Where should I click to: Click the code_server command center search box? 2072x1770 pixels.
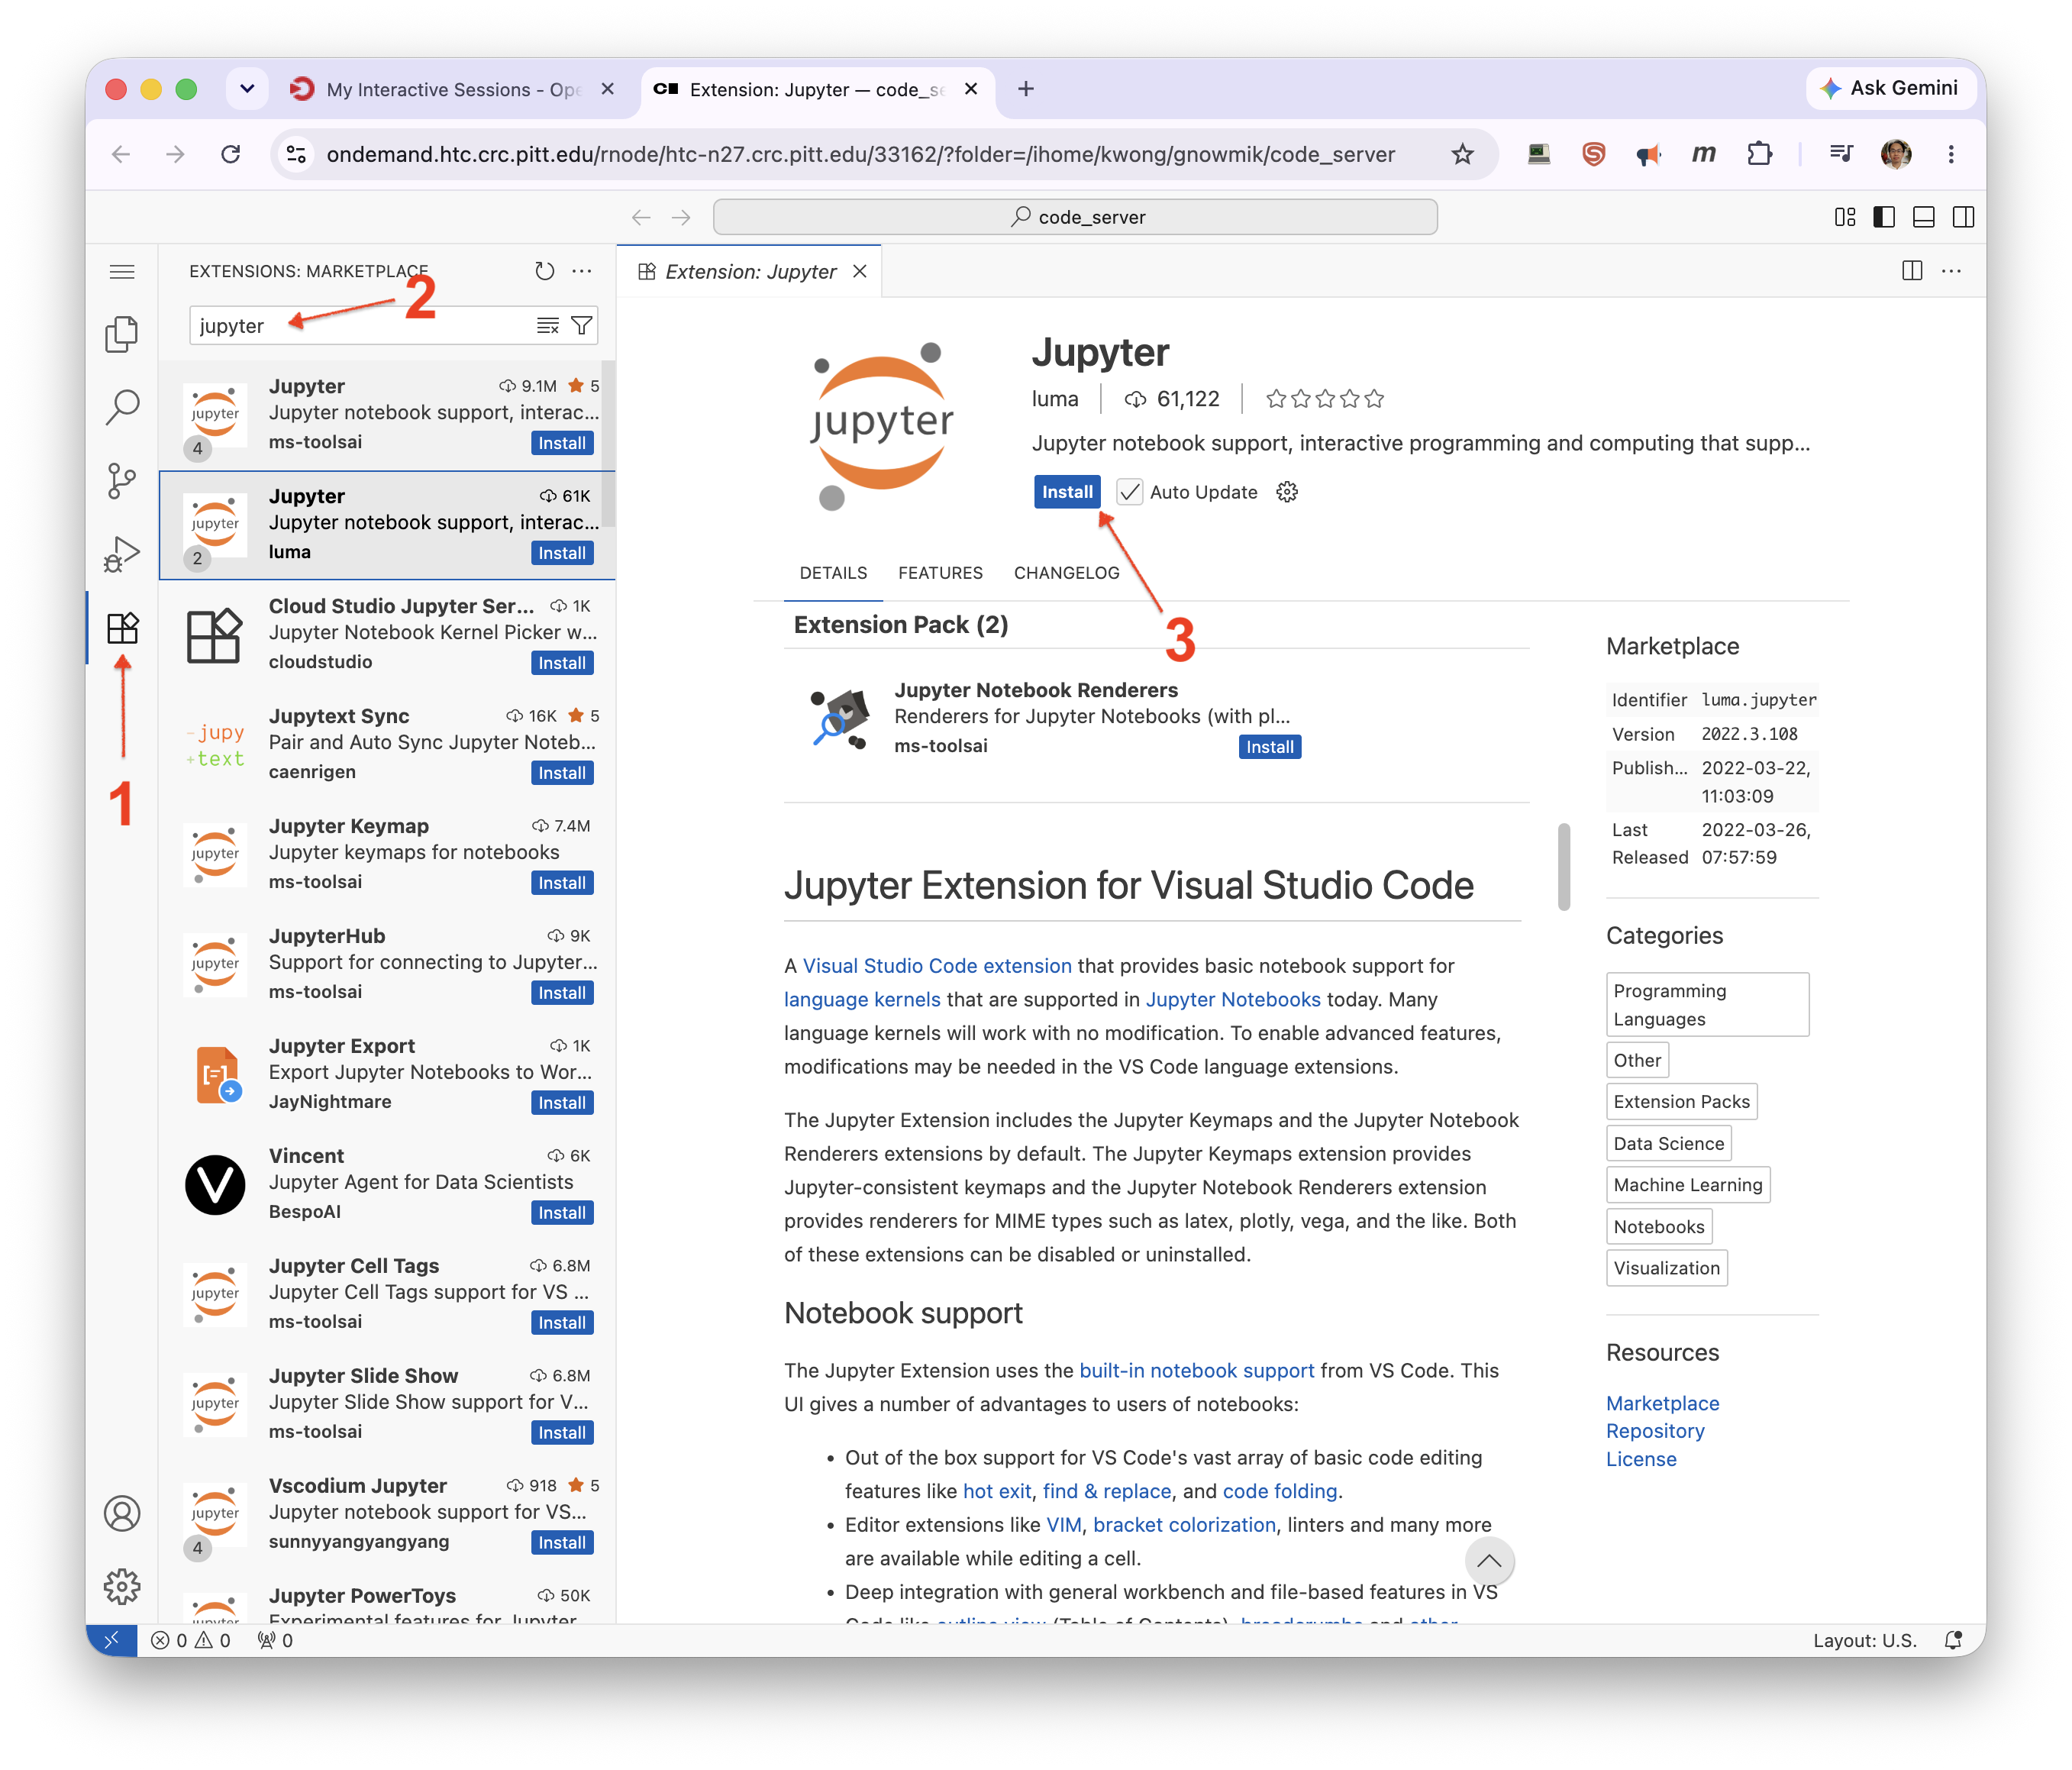click(1075, 217)
